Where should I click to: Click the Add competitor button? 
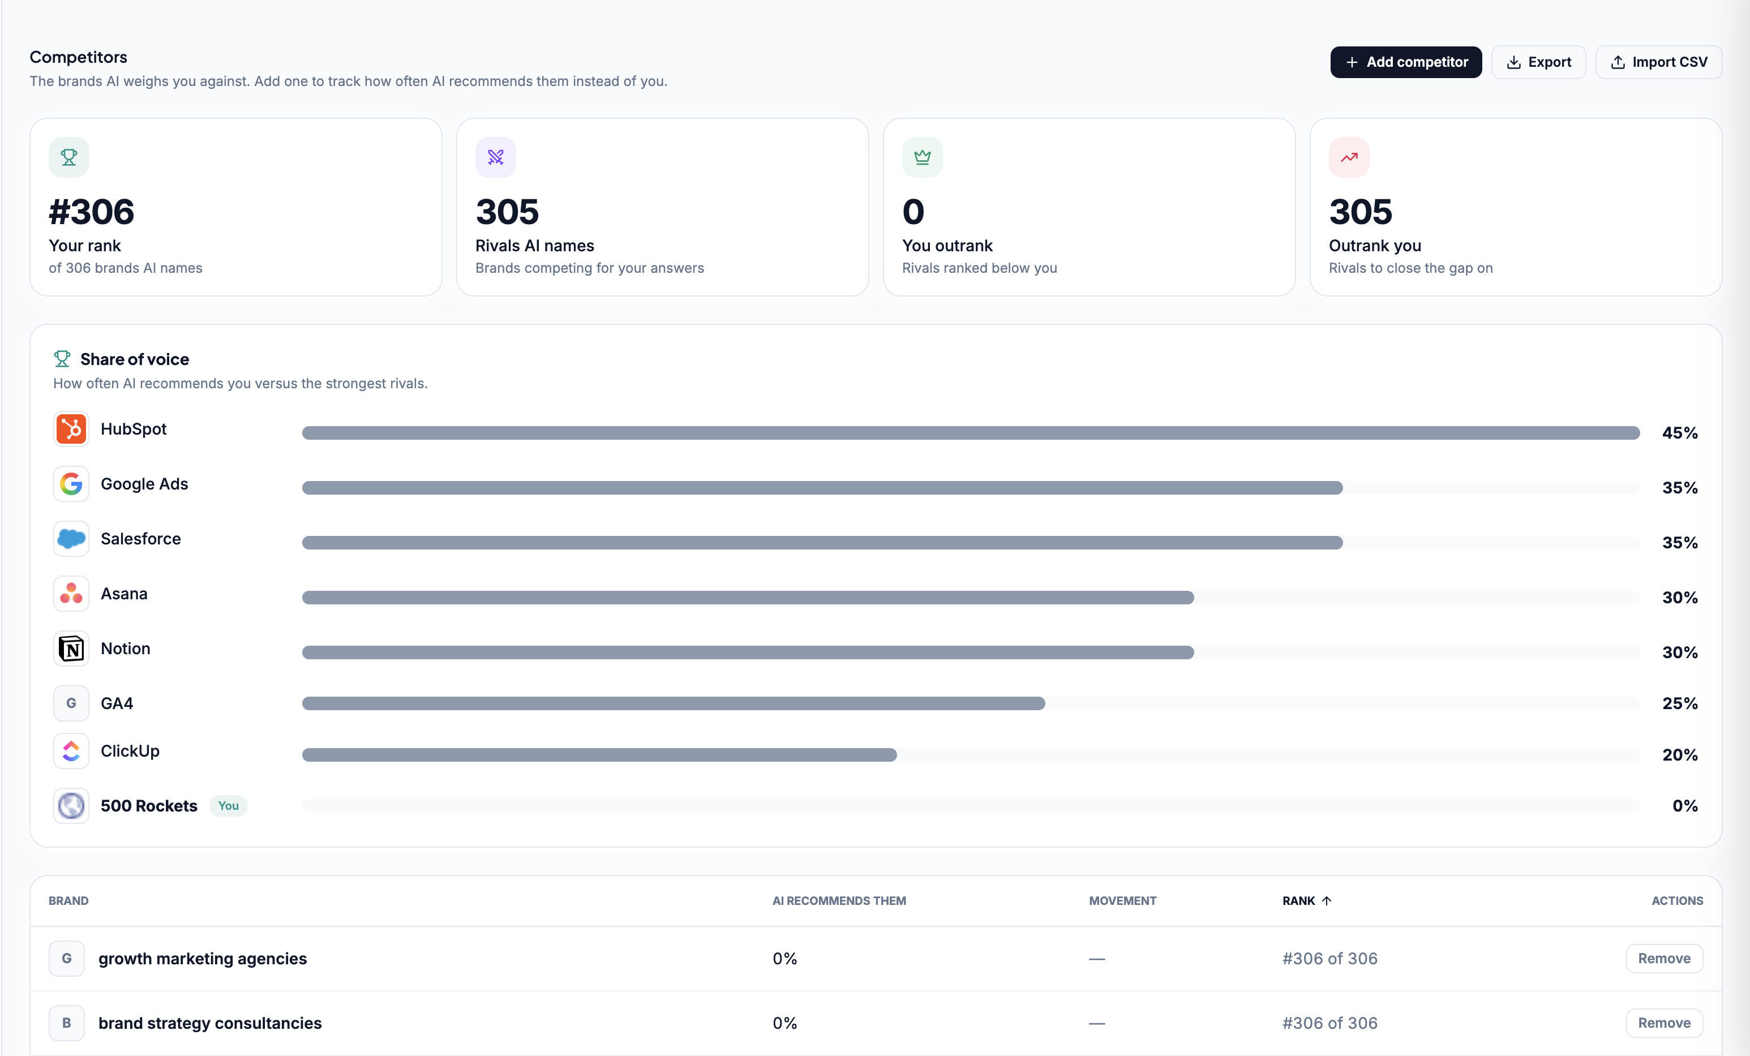1405,62
